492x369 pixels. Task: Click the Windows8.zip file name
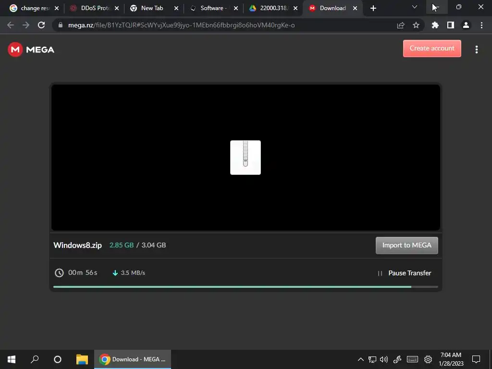[x=77, y=246]
